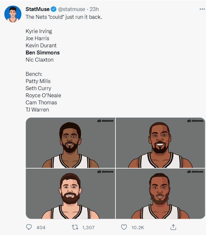Click the 1,307 retweets count
This screenshot has width=206, height=235.
pos(88,228)
